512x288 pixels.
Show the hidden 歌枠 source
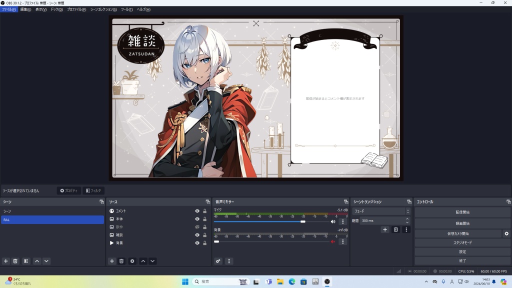click(197, 227)
